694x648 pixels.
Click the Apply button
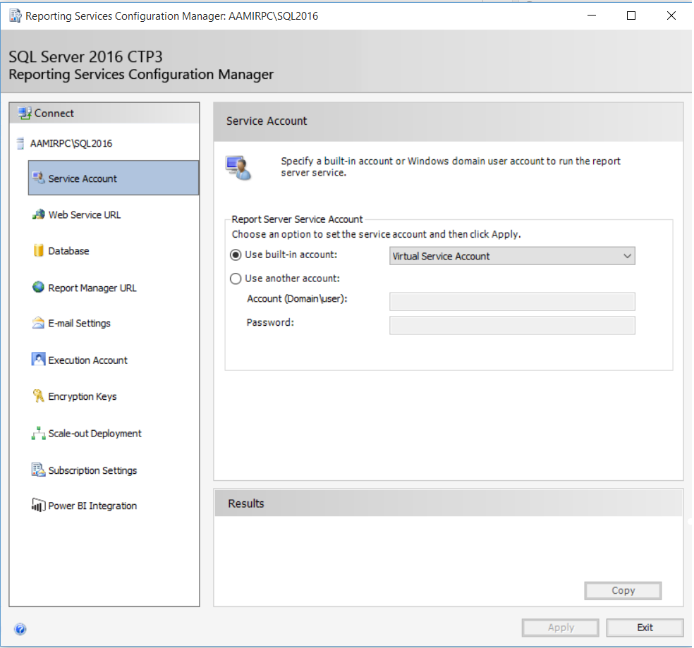[560, 627]
